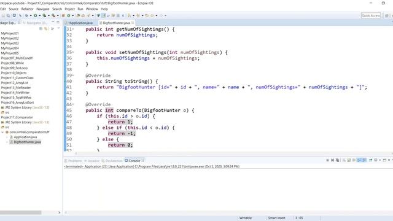Open the Window menu
This screenshot has width=393, height=221.
click(91, 9)
